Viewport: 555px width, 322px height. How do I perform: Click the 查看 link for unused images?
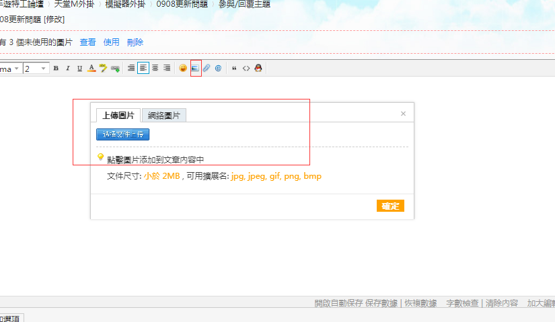pos(88,42)
